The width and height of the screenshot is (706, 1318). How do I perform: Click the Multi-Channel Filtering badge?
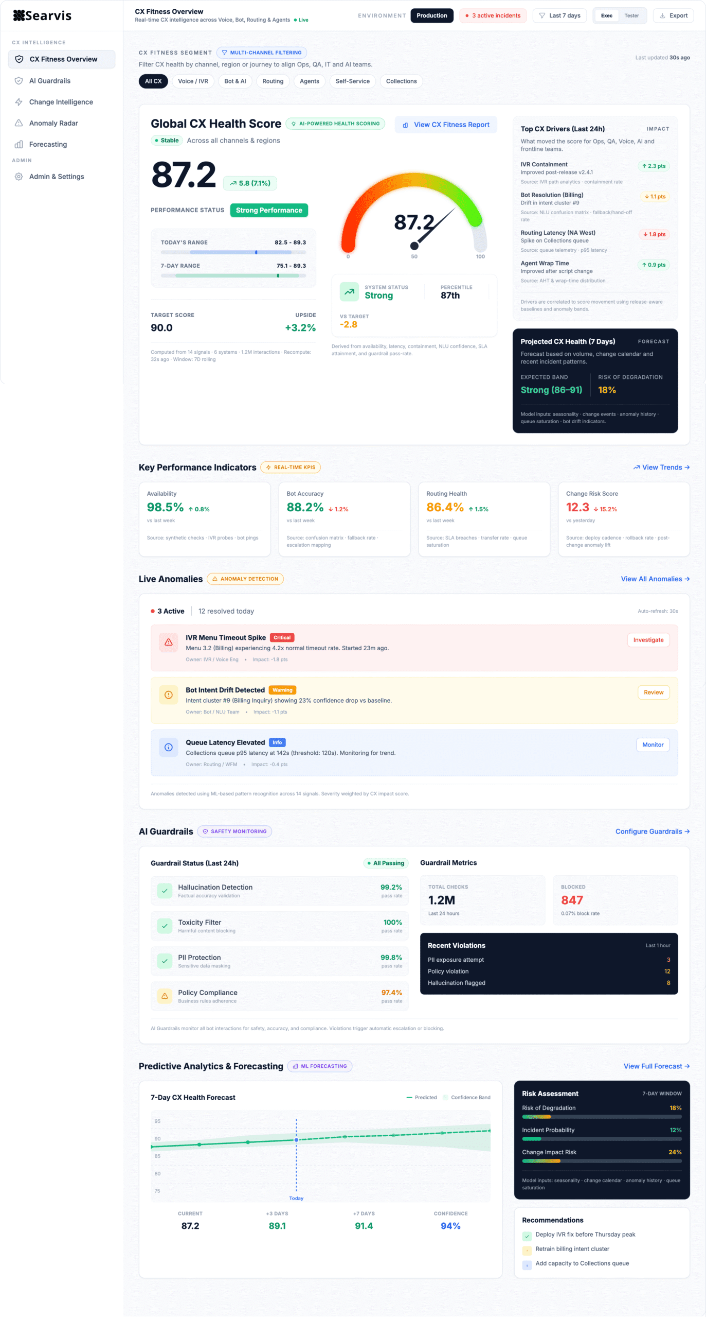pyautogui.click(x=261, y=53)
